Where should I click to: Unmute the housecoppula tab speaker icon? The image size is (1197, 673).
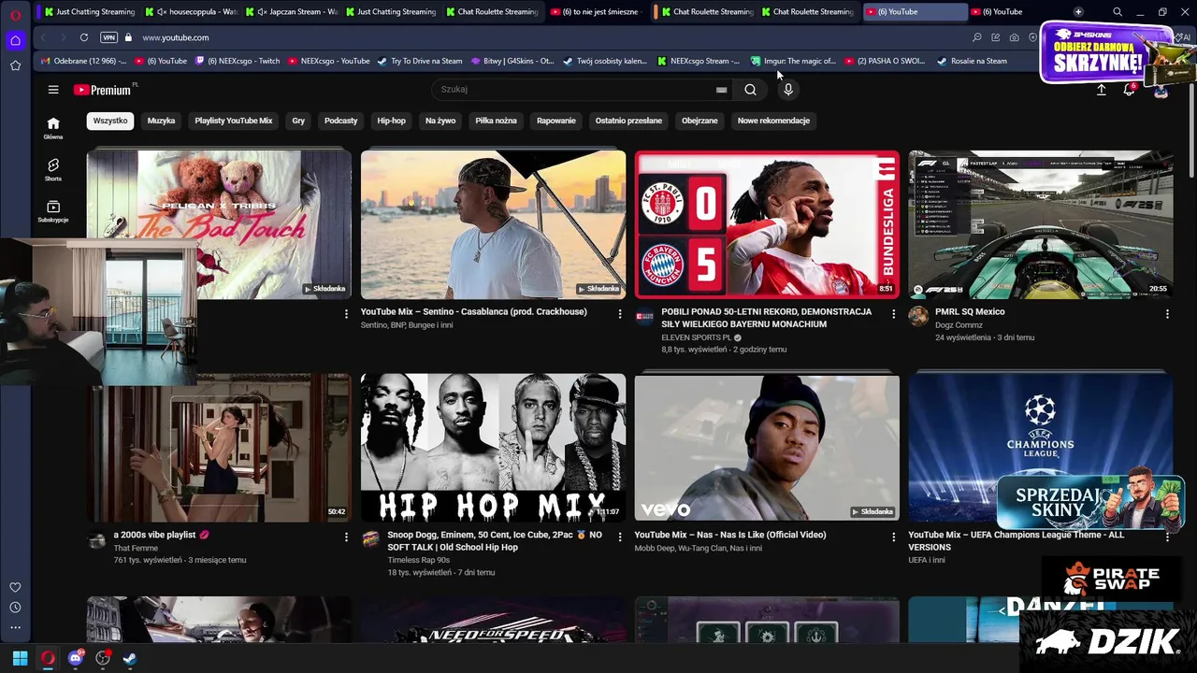tap(162, 12)
